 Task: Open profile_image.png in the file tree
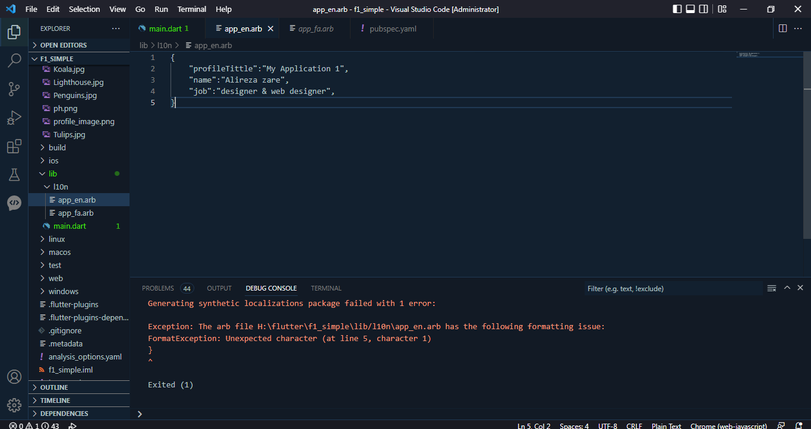click(79, 121)
